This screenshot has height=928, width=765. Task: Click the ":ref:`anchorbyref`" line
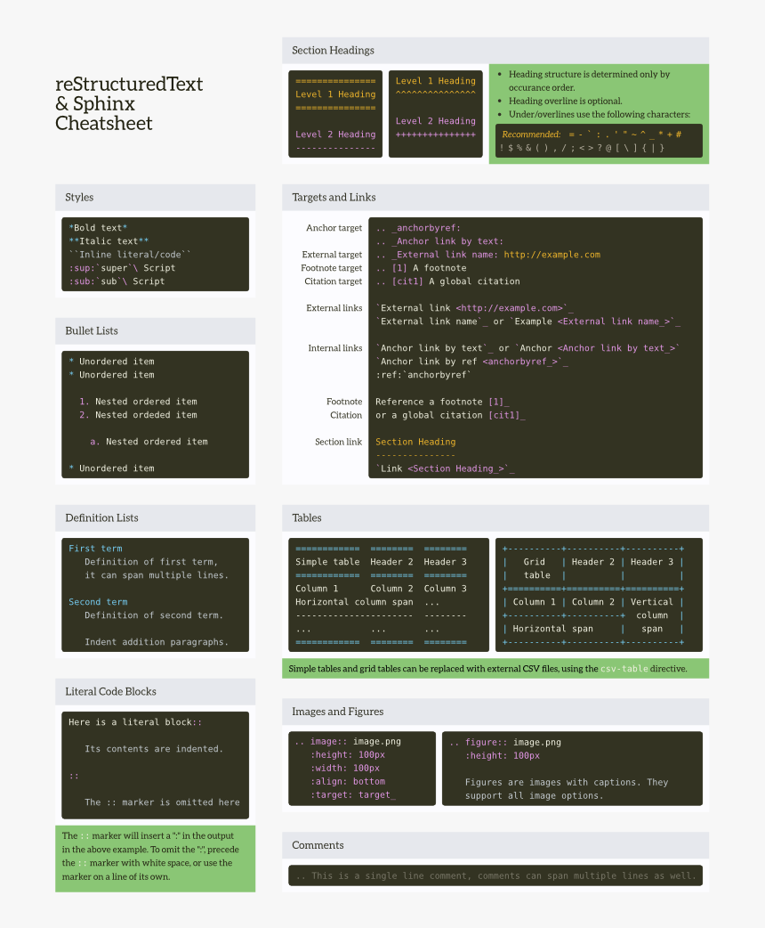(423, 375)
